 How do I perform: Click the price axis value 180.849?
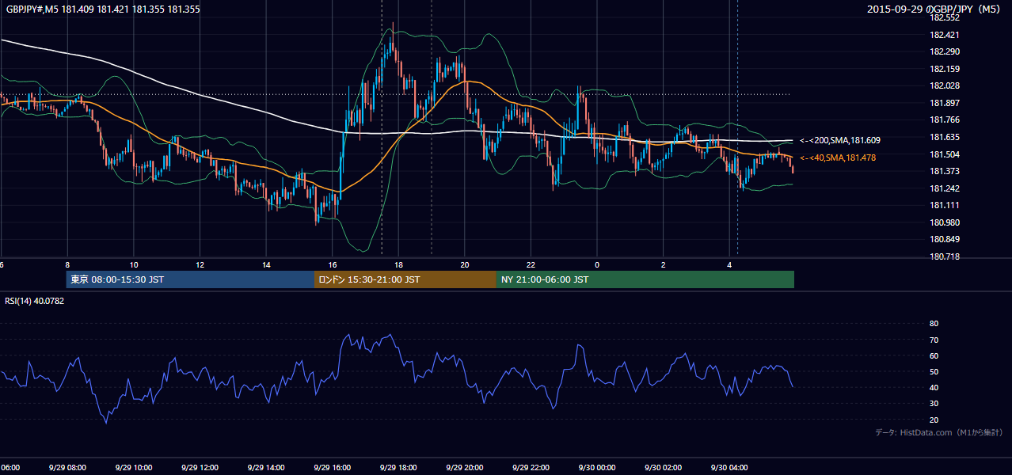944,239
